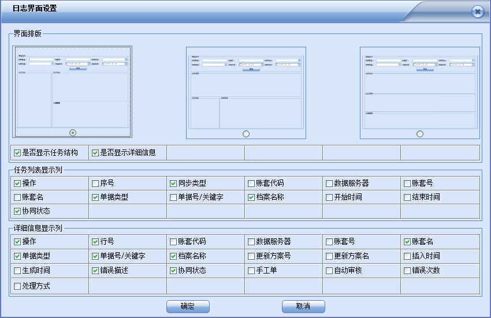
Task: Click the 确定 button
Action: (x=187, y=306)
